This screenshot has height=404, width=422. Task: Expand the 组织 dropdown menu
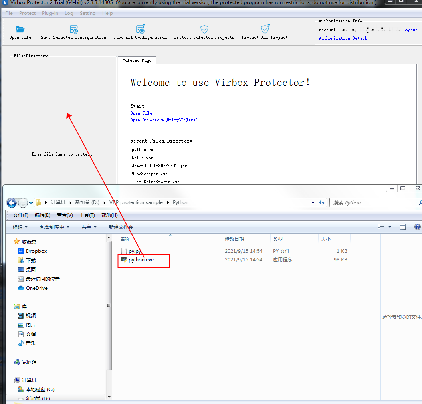20,226
